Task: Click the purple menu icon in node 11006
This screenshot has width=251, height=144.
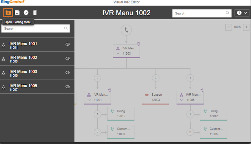Action: [181, 95]
